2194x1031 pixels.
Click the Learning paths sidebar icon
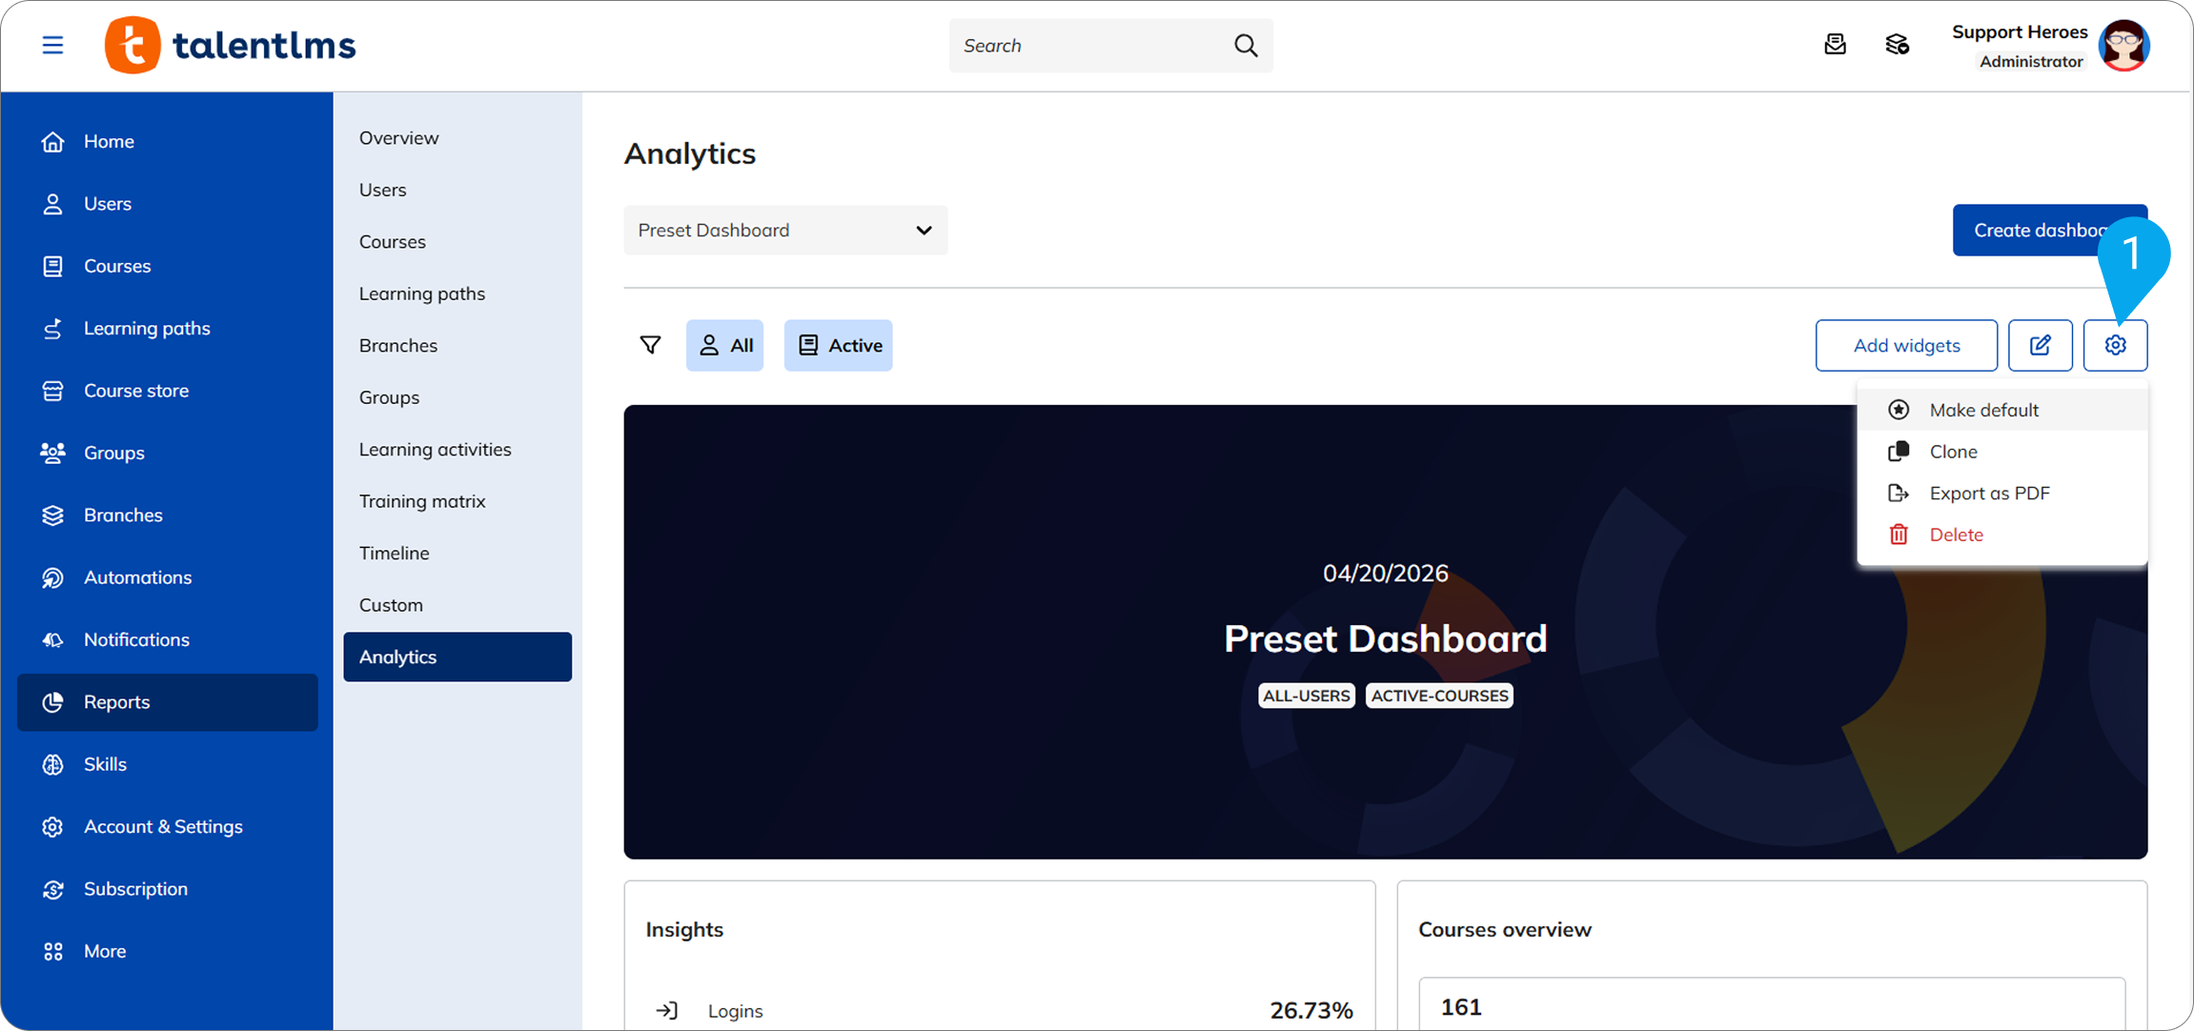coord(53,329)
